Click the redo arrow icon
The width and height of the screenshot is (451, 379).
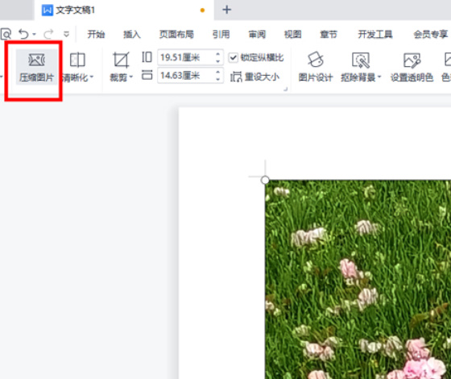pyautogui.click(x=48, y=34)
